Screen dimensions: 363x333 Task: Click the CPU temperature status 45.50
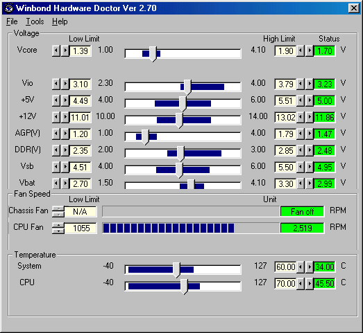point(325,284)
